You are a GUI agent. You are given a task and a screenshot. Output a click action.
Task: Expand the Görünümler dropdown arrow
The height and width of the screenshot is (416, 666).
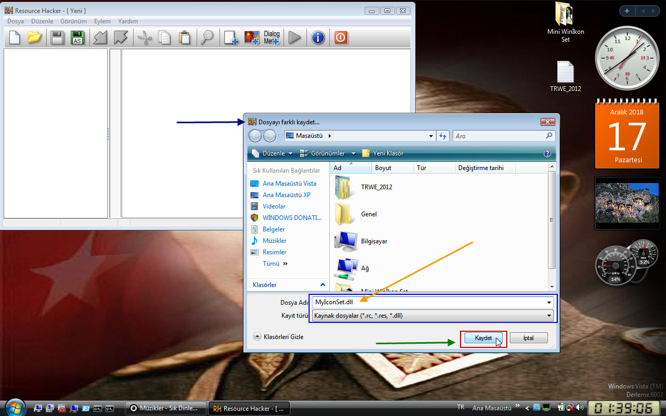[x=353, y=153]
